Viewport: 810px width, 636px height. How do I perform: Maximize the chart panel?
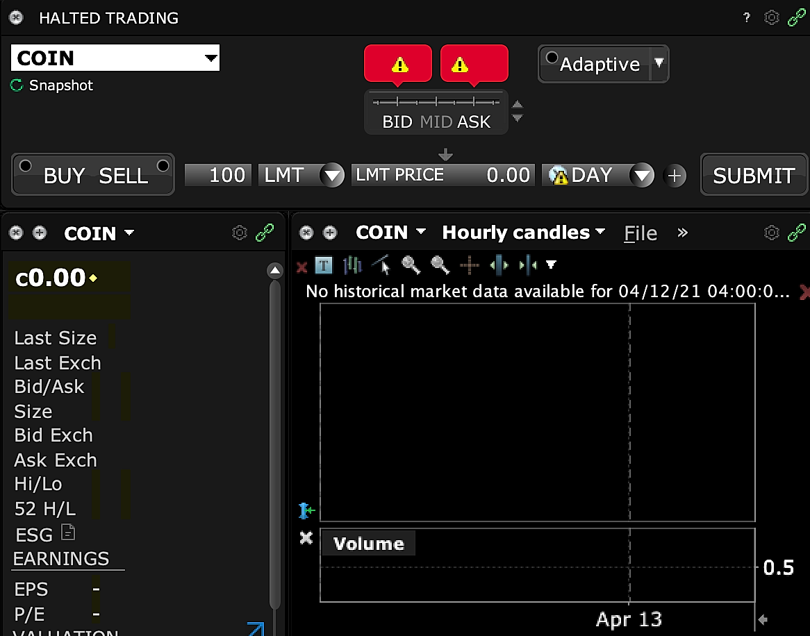coord(329,233)
